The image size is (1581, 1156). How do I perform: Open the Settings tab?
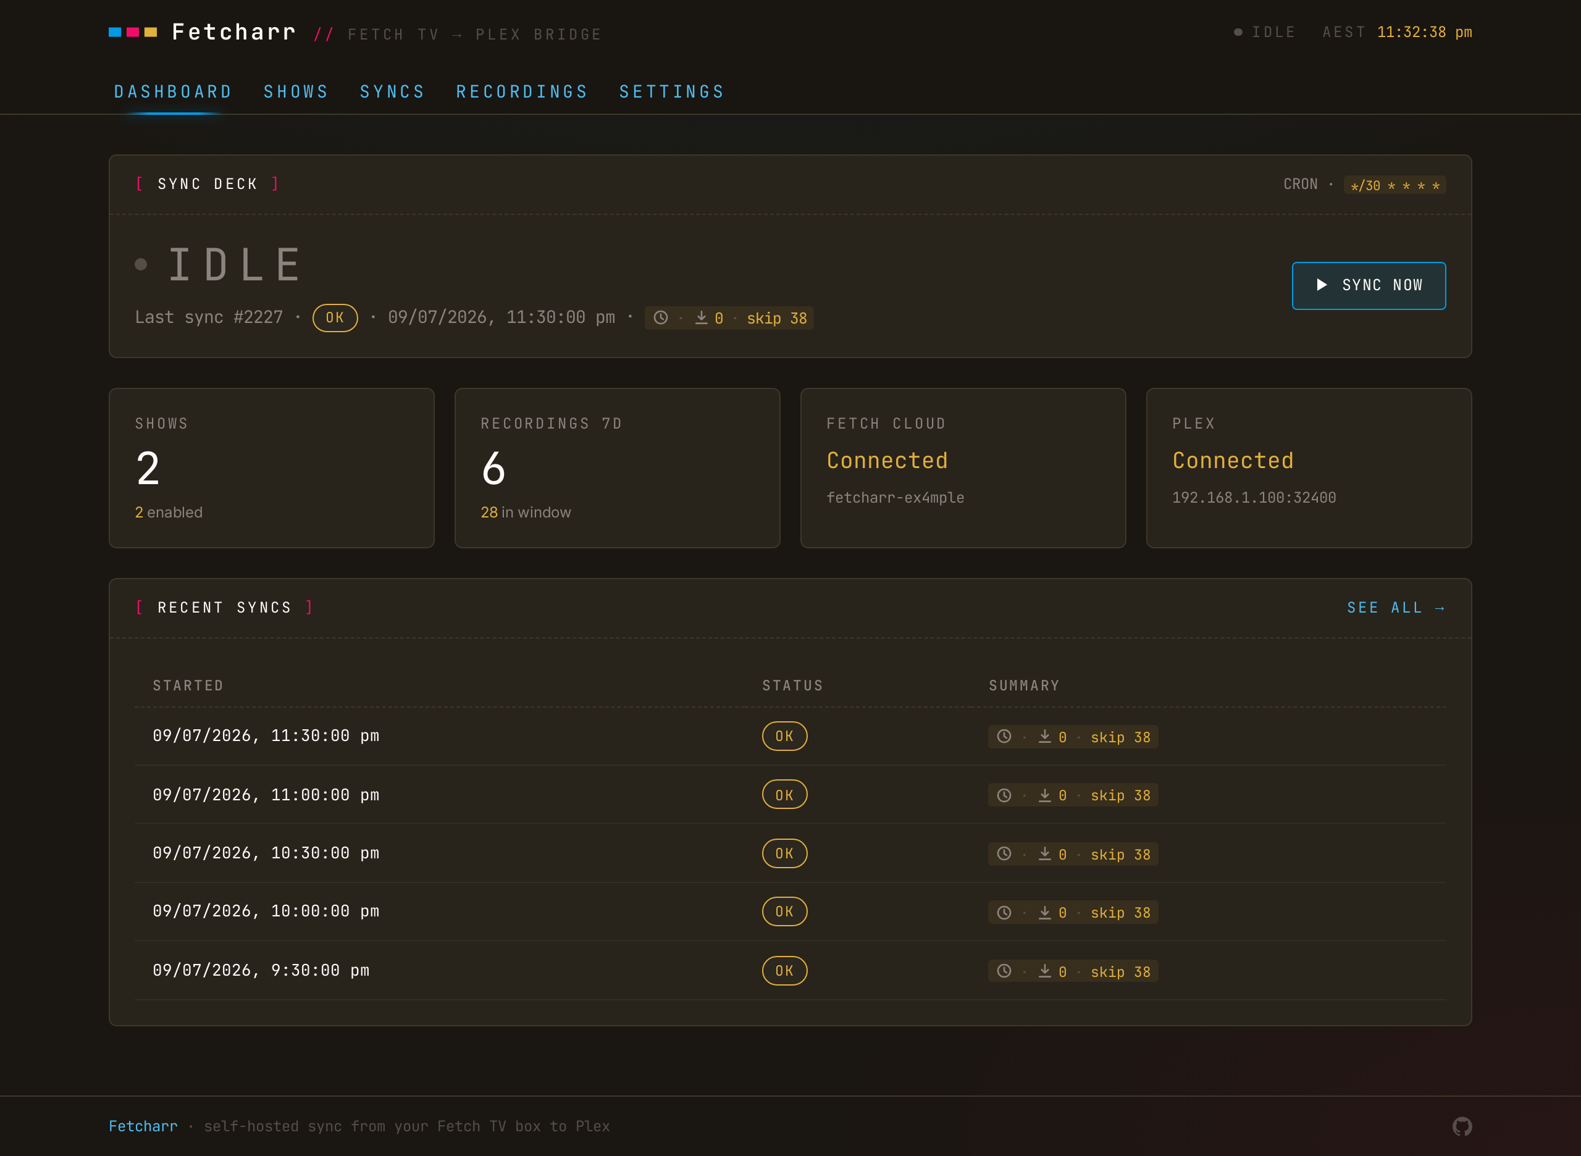672,91
